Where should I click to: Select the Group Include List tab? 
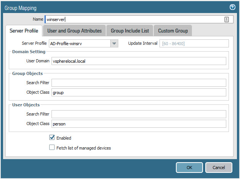point(130,31)
